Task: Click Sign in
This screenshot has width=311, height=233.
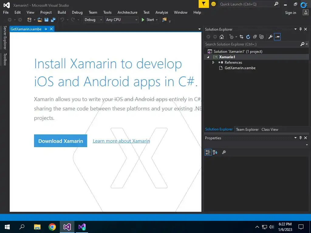Action: click(x=290, y=13)
